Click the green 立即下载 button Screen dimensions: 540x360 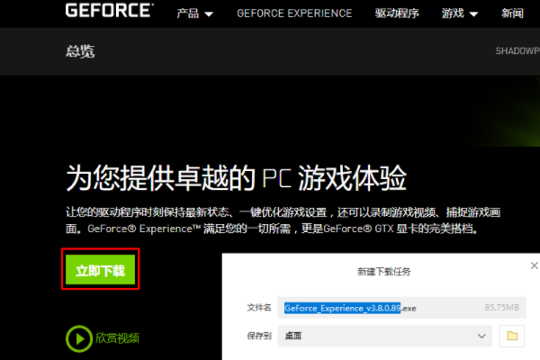[100, 269]
